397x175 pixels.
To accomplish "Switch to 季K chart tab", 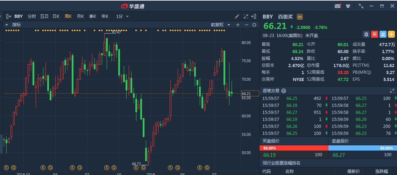I will point(92,16).
